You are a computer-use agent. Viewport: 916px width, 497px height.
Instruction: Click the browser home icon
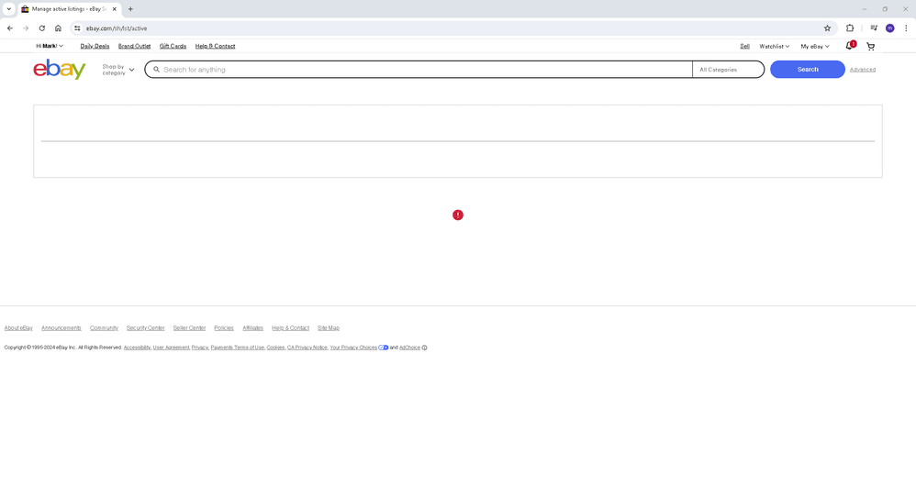coord(58,28)
